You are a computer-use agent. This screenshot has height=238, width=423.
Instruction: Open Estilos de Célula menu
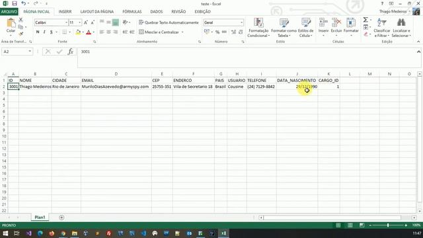click(x=305, y=28)
